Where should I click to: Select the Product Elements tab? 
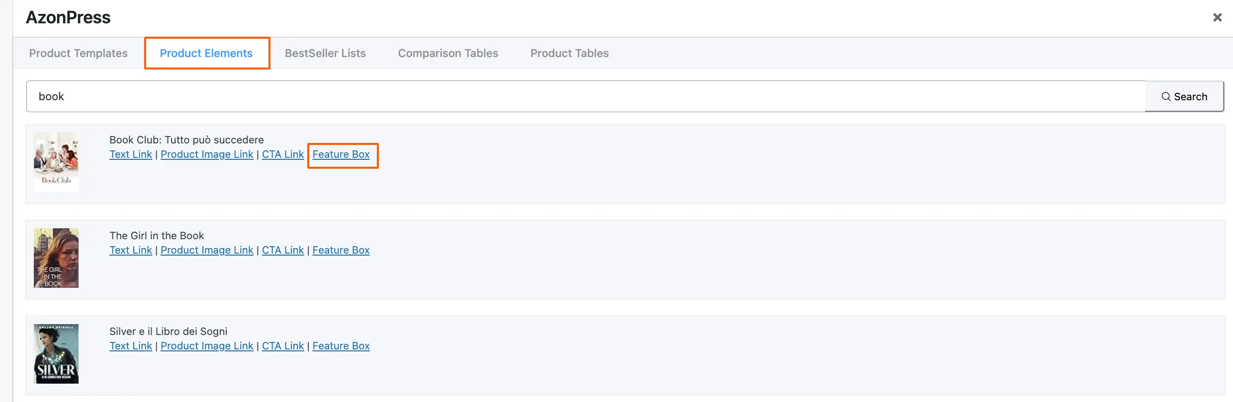(x=206, y=53)
